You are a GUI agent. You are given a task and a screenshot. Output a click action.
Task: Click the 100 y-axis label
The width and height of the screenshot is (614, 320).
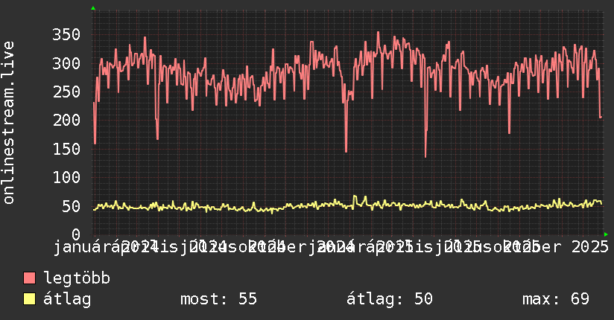66,178
